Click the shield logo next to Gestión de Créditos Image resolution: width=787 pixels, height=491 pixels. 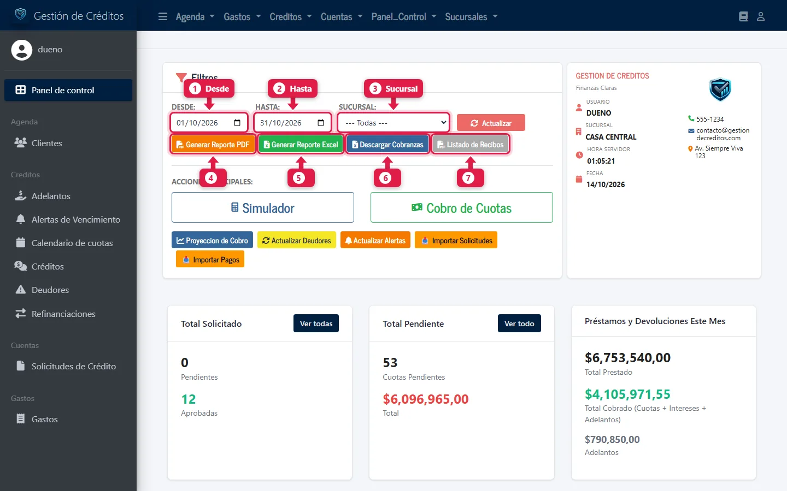tap(20, 14)
